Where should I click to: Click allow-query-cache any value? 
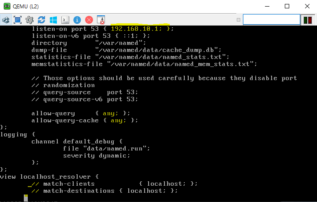118,121
